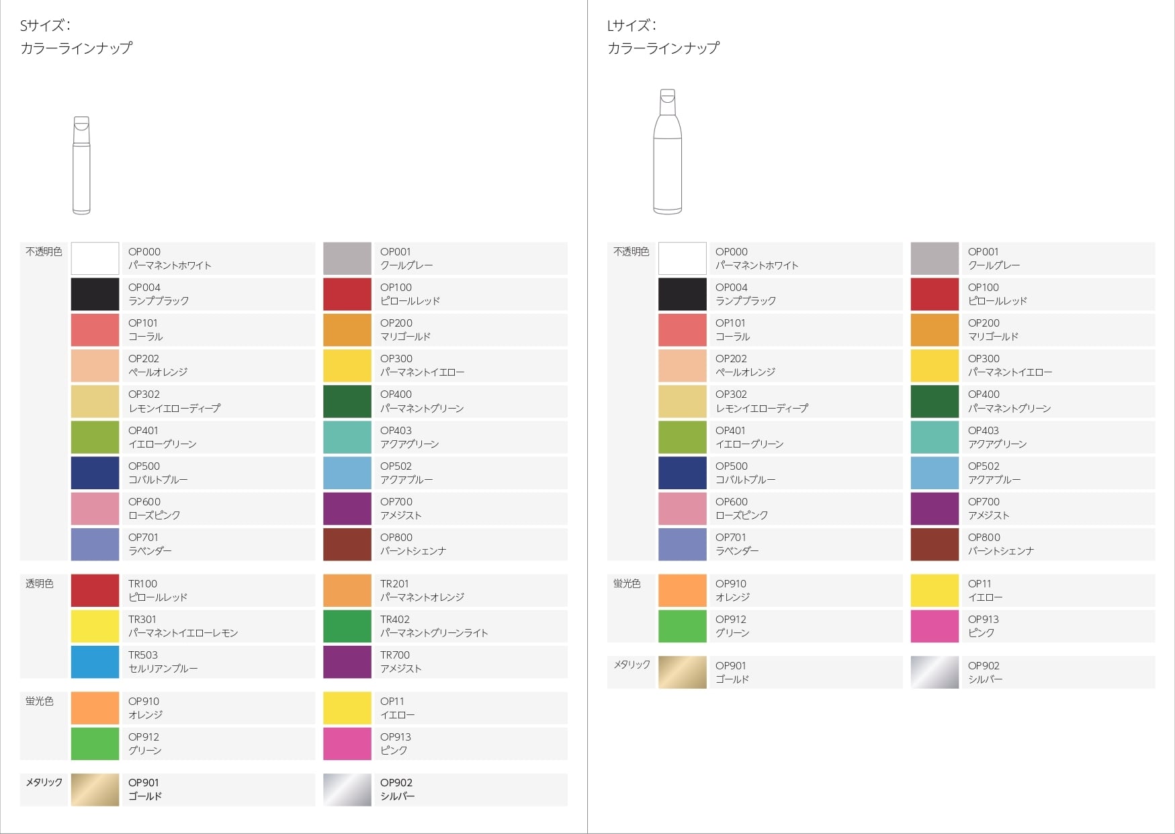Click L size OP902 Silver swatch
1175x834 pixels.
pyautogui.click(x=934, y=673)
